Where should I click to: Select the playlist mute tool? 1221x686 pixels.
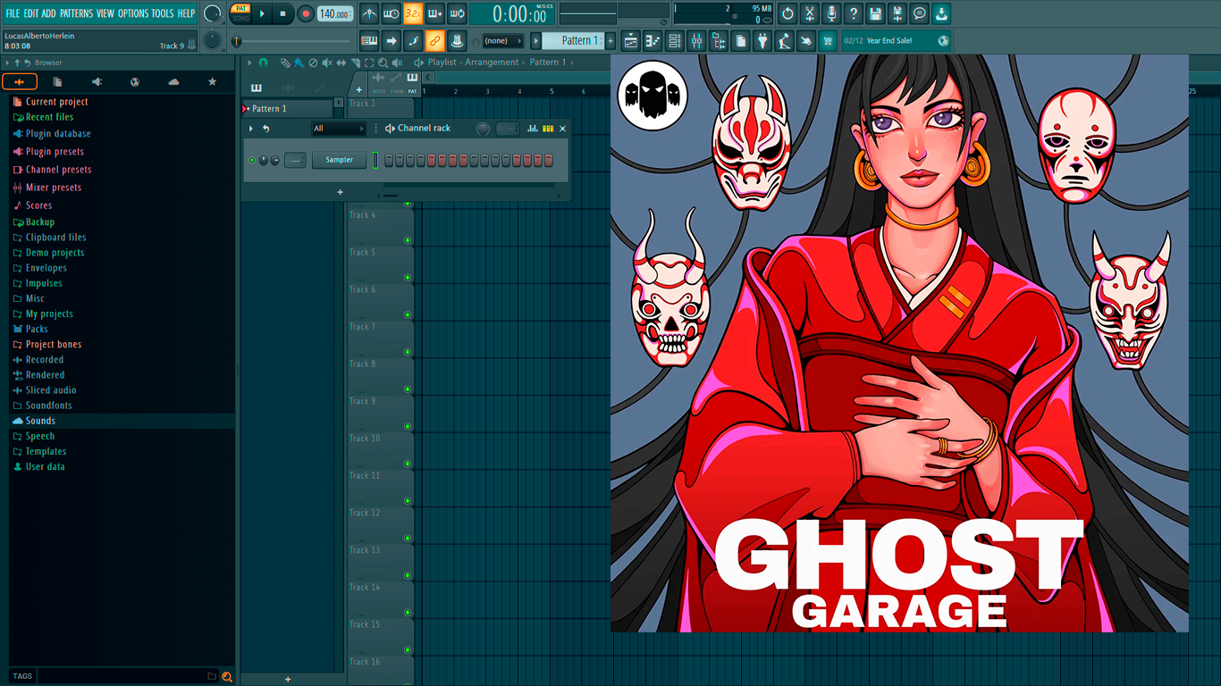[x=327, y=63]
